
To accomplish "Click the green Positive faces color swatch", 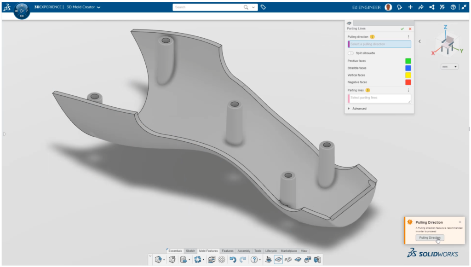I will coord(408,61).
